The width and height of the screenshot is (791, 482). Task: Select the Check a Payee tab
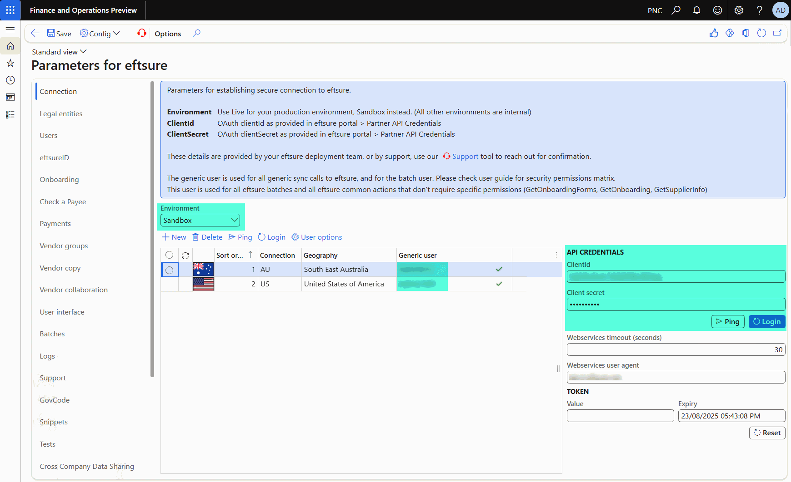coord(63,202)
